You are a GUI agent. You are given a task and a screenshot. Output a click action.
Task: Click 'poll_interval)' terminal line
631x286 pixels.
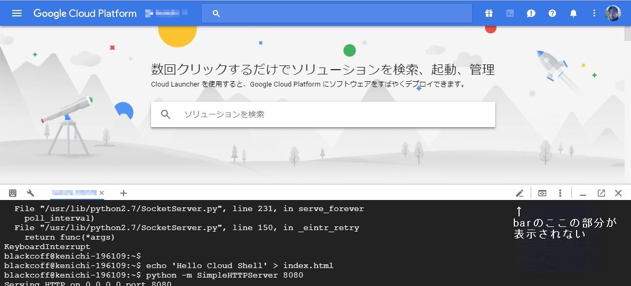59,218
